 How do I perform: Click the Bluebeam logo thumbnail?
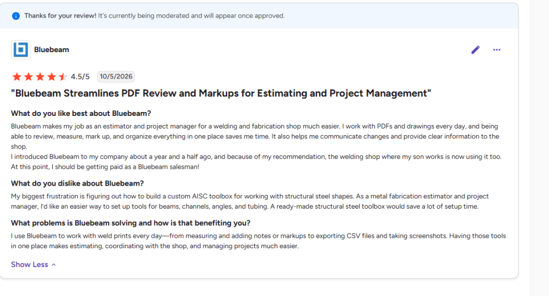[x=21, y=50]
